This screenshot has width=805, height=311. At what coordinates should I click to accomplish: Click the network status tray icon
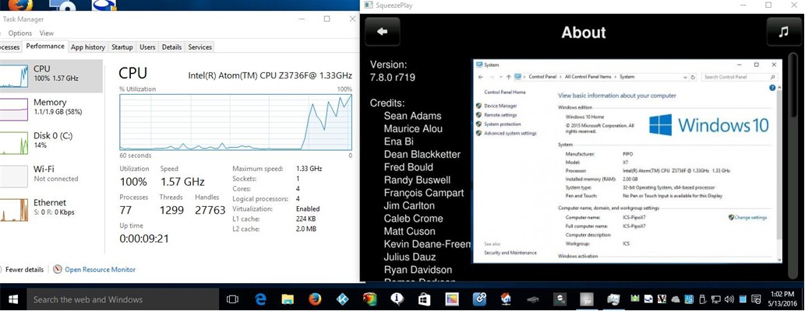click(x=716, y=299)
